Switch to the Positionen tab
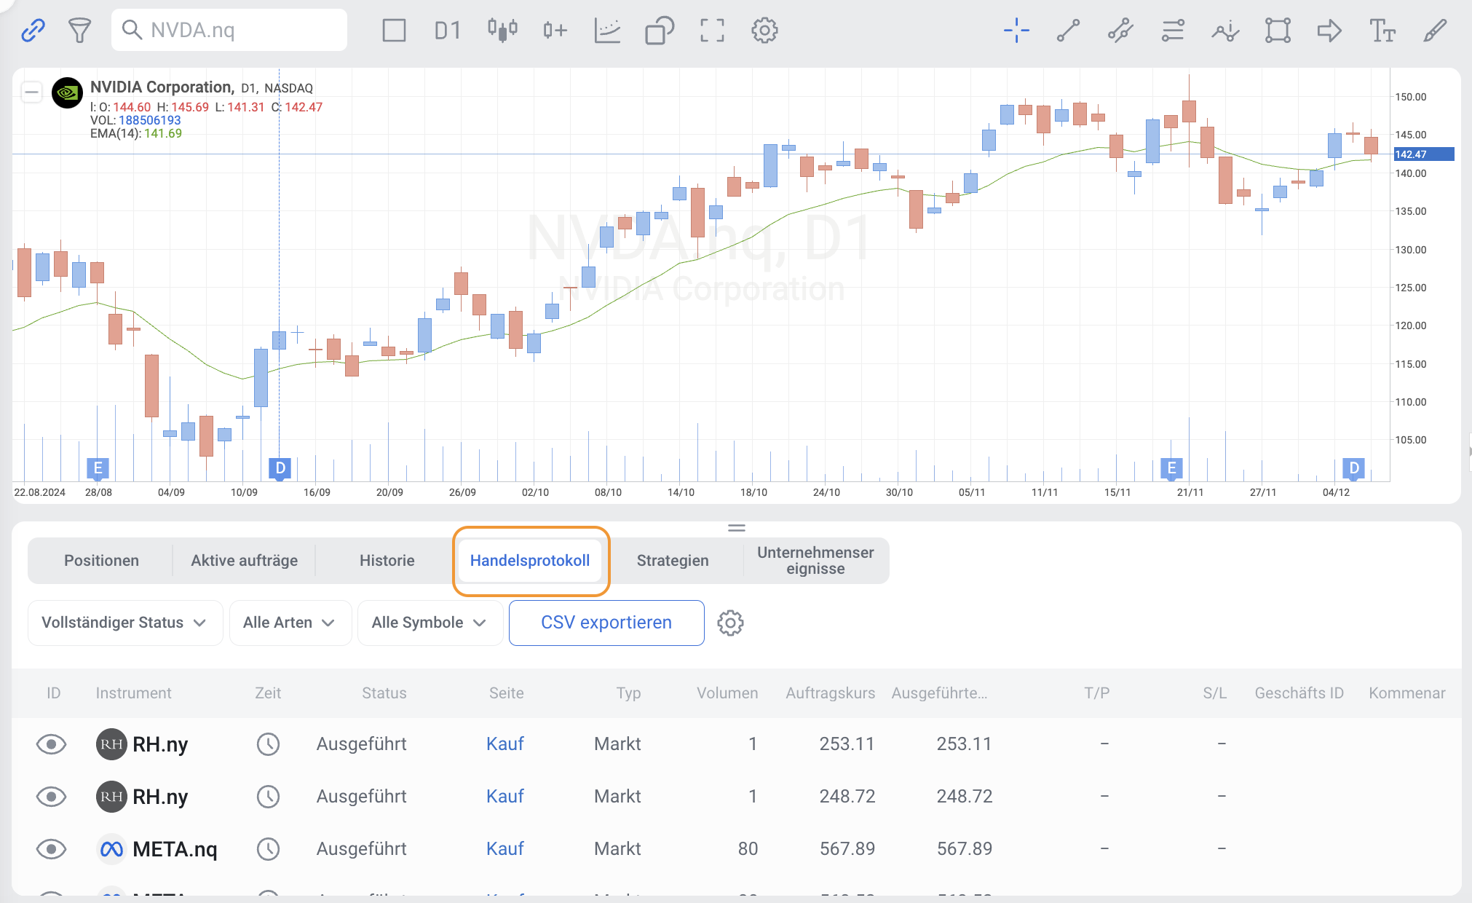 point(101,560)
